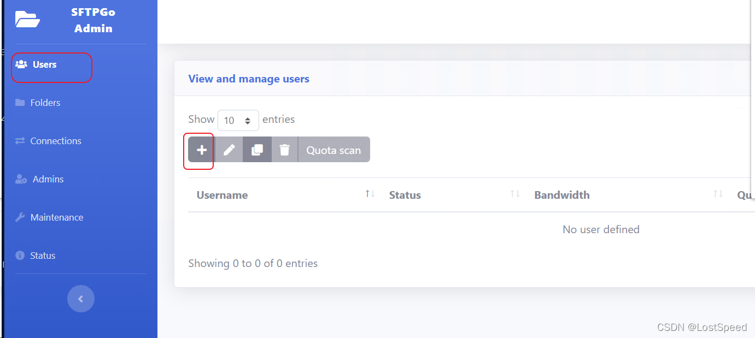Click the Connections arrows icon in sidebar

pyautogui.click(x=20, y=141)
